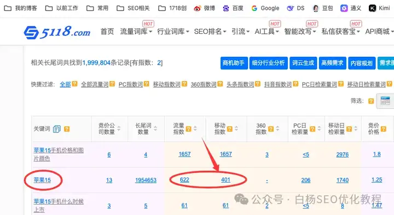394x215 pixels.
Task: Open the 苹果15手机价格和图片颜色 keyword link
Action: (59, 154)
